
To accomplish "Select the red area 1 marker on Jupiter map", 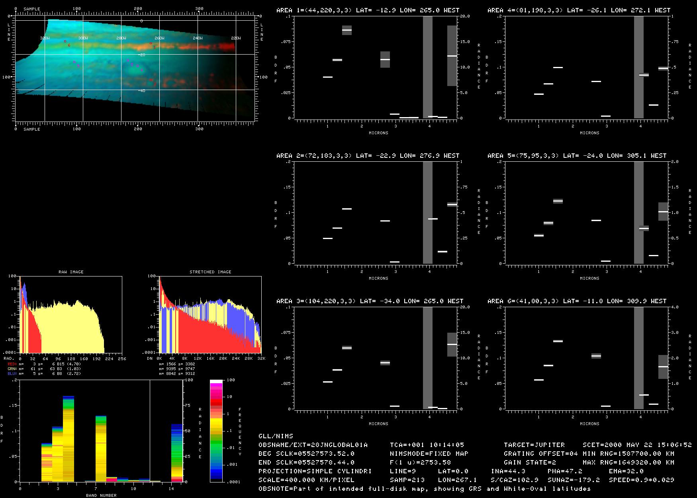I will point(151,43).
